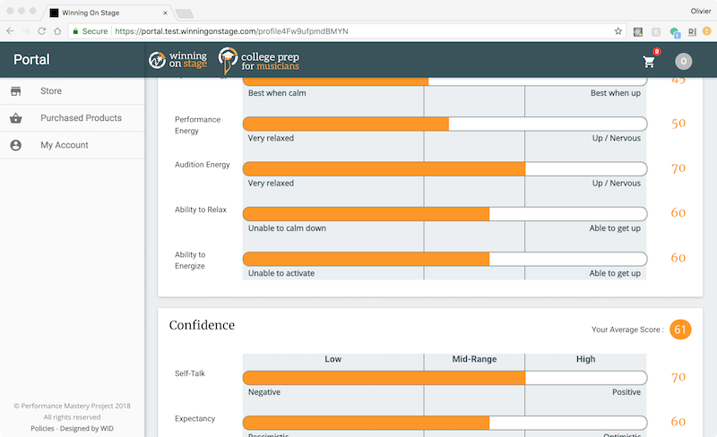
Task: Click the Audition Energy score bar
Action: pos(445,168)
